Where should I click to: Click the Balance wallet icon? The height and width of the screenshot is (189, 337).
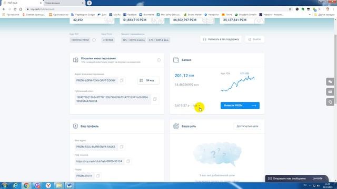(176, 60)
